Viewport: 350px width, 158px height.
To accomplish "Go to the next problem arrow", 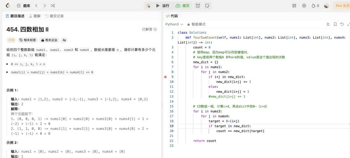I will coord(44,6).
